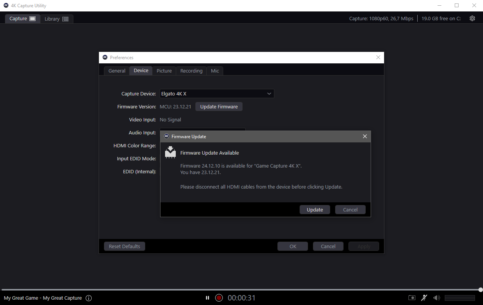Screen dimensions: 483x305
Task: Click the 19.0 GB free on C: status
Action: pyautogui.click(x=441, y=19)
